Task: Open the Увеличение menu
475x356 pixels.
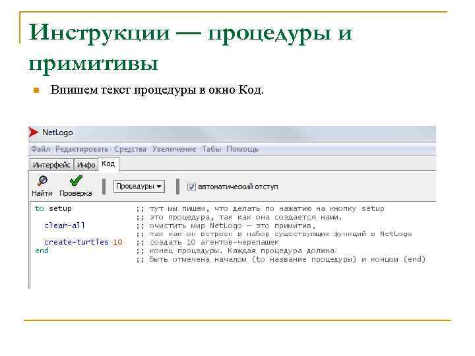Action: pyautogui.click(x=174, y=149)
